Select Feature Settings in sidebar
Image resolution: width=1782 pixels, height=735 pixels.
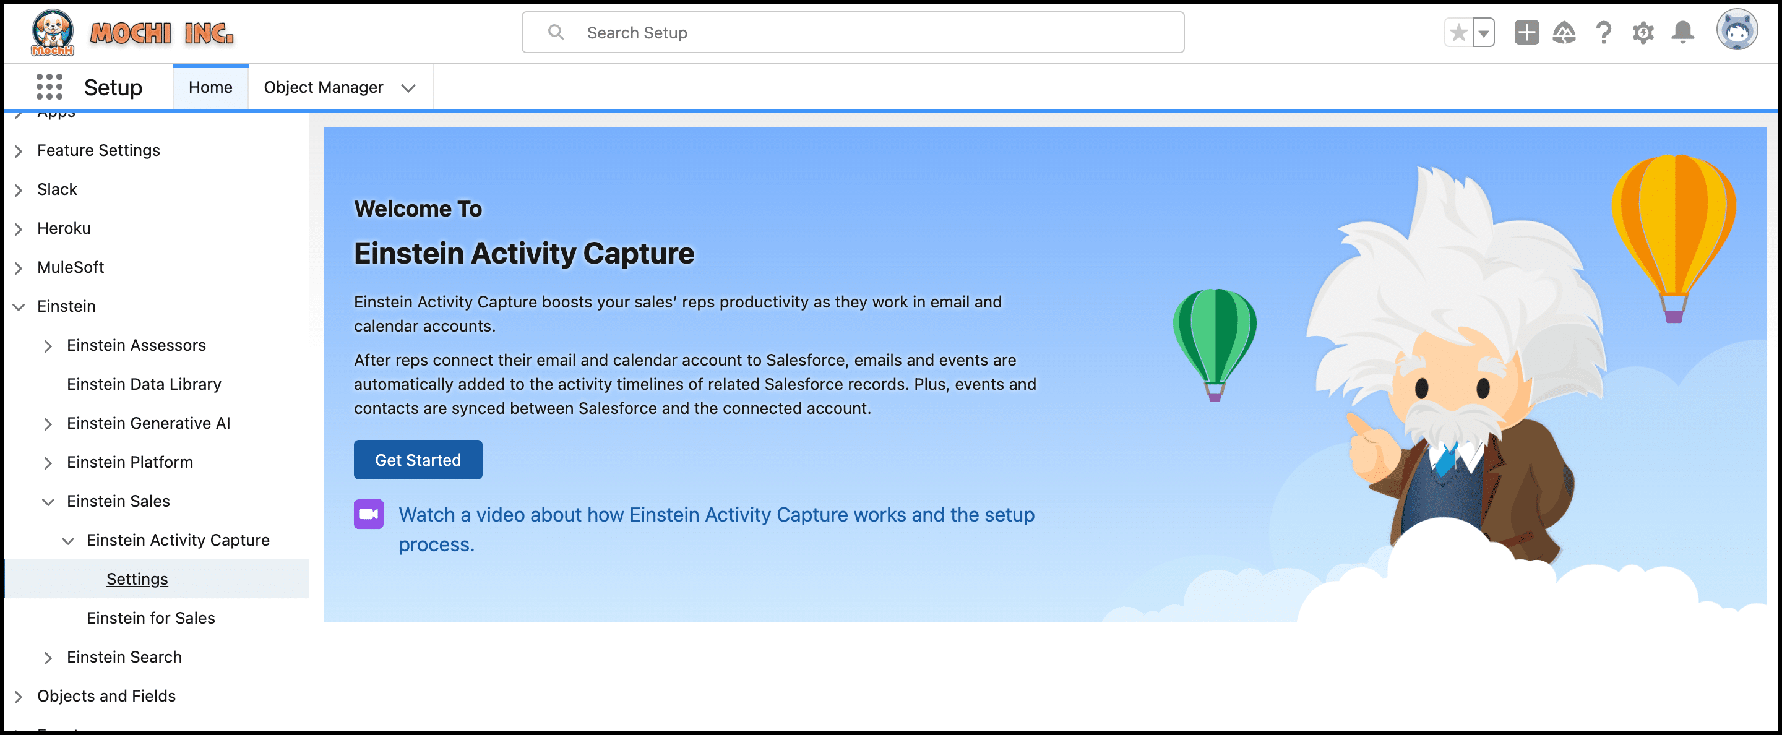click(x=98, y=150)
